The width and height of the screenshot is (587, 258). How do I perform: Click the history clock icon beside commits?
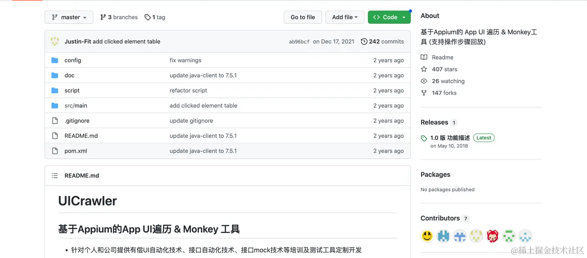click(364, 41)
